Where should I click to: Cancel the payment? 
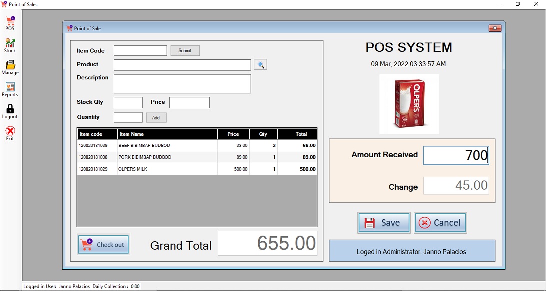pyautogui.click(x=440, y=223)
